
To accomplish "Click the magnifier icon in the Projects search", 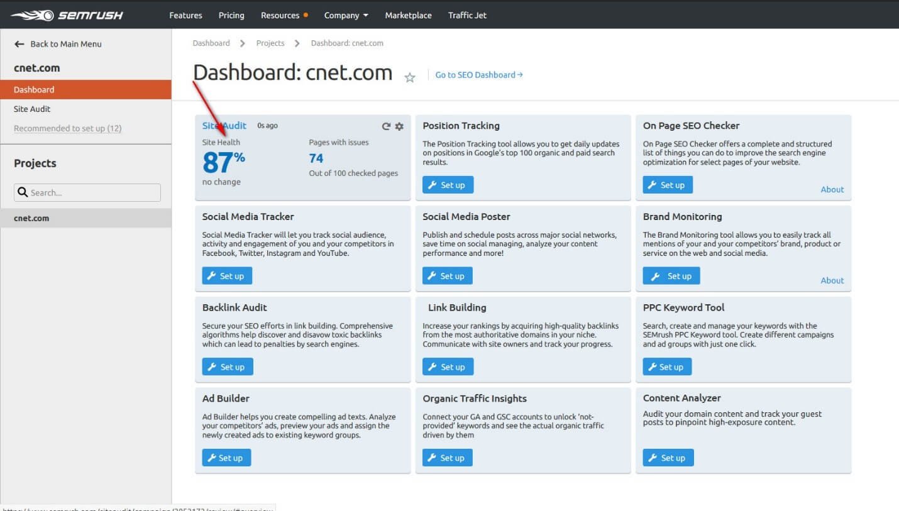I will coord(23,192).
